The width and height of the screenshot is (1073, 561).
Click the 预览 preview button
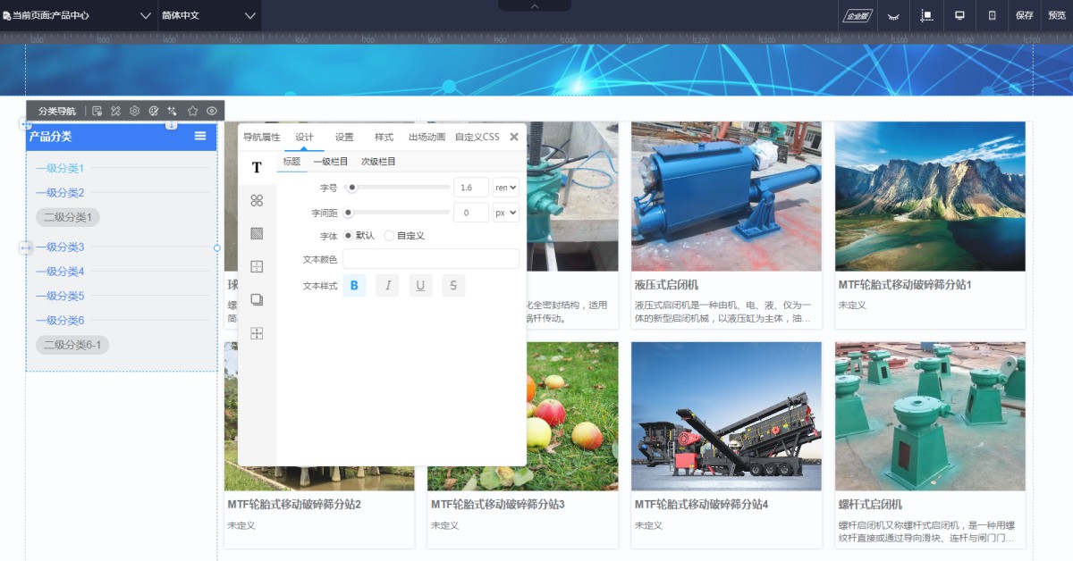pyautogui.click(x=1056, y=15)
